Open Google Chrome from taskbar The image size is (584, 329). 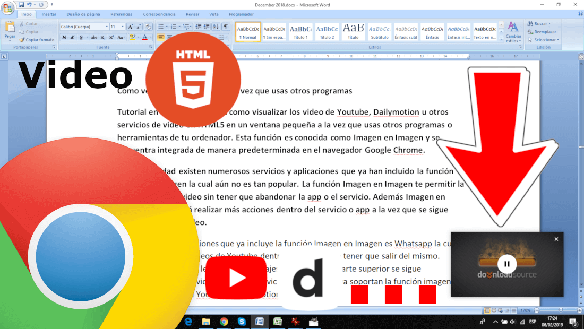pos(224,322)
